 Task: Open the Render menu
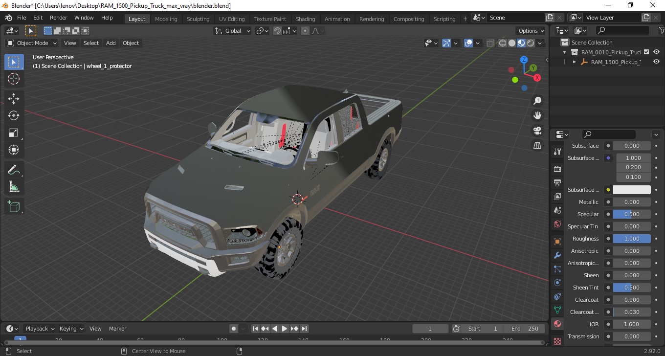[59, 18]
